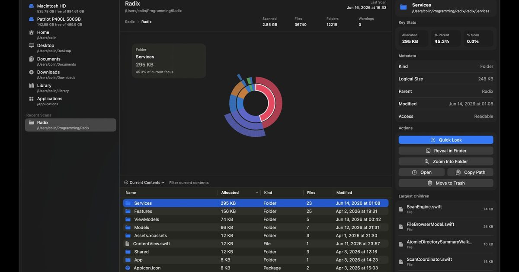
Task: Click the Modified date value in Metadata
Action: 471,104
